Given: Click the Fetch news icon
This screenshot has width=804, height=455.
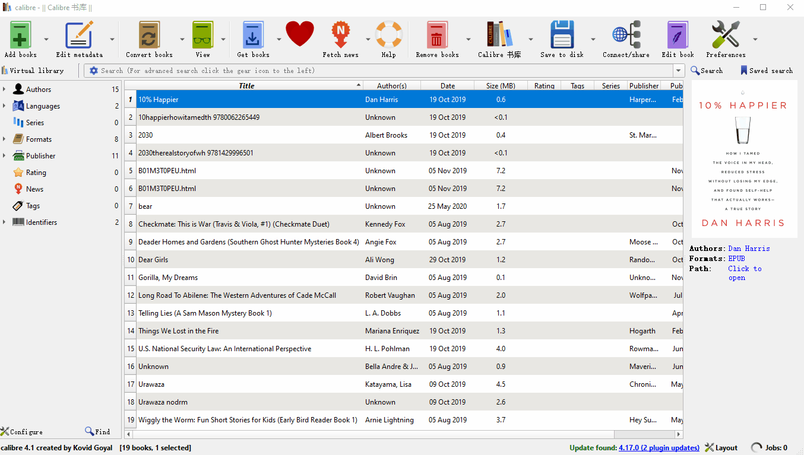Looking at the screenshot, I should (340, 36).
